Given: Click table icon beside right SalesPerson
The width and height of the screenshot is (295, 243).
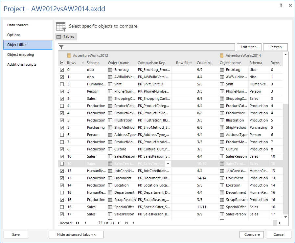Looking at the screenshot, I should (222, 214).
